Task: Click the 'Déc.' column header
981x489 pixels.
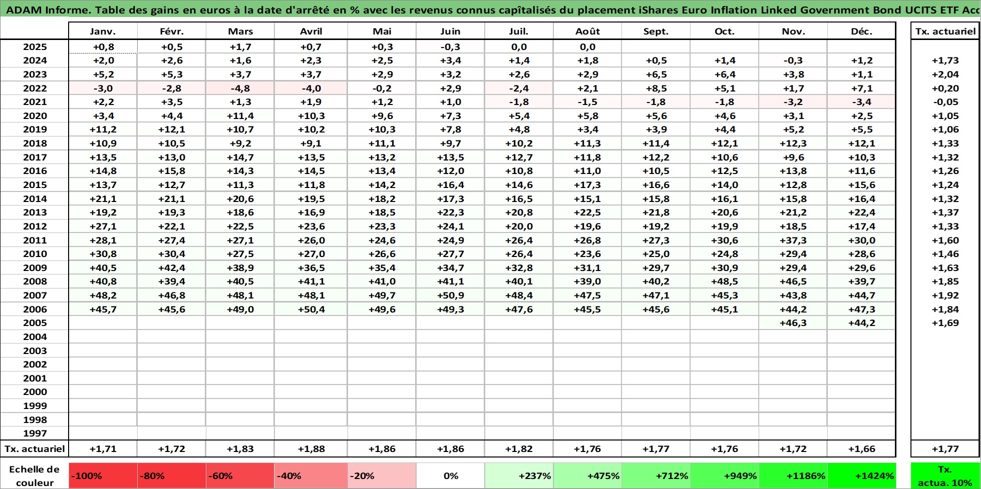Action: 861,31
